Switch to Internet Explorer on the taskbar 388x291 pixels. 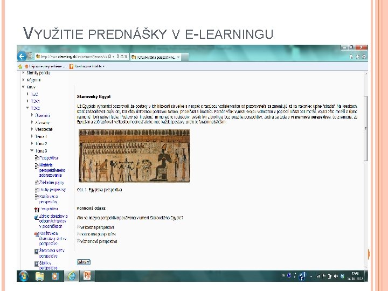[72, 276]
